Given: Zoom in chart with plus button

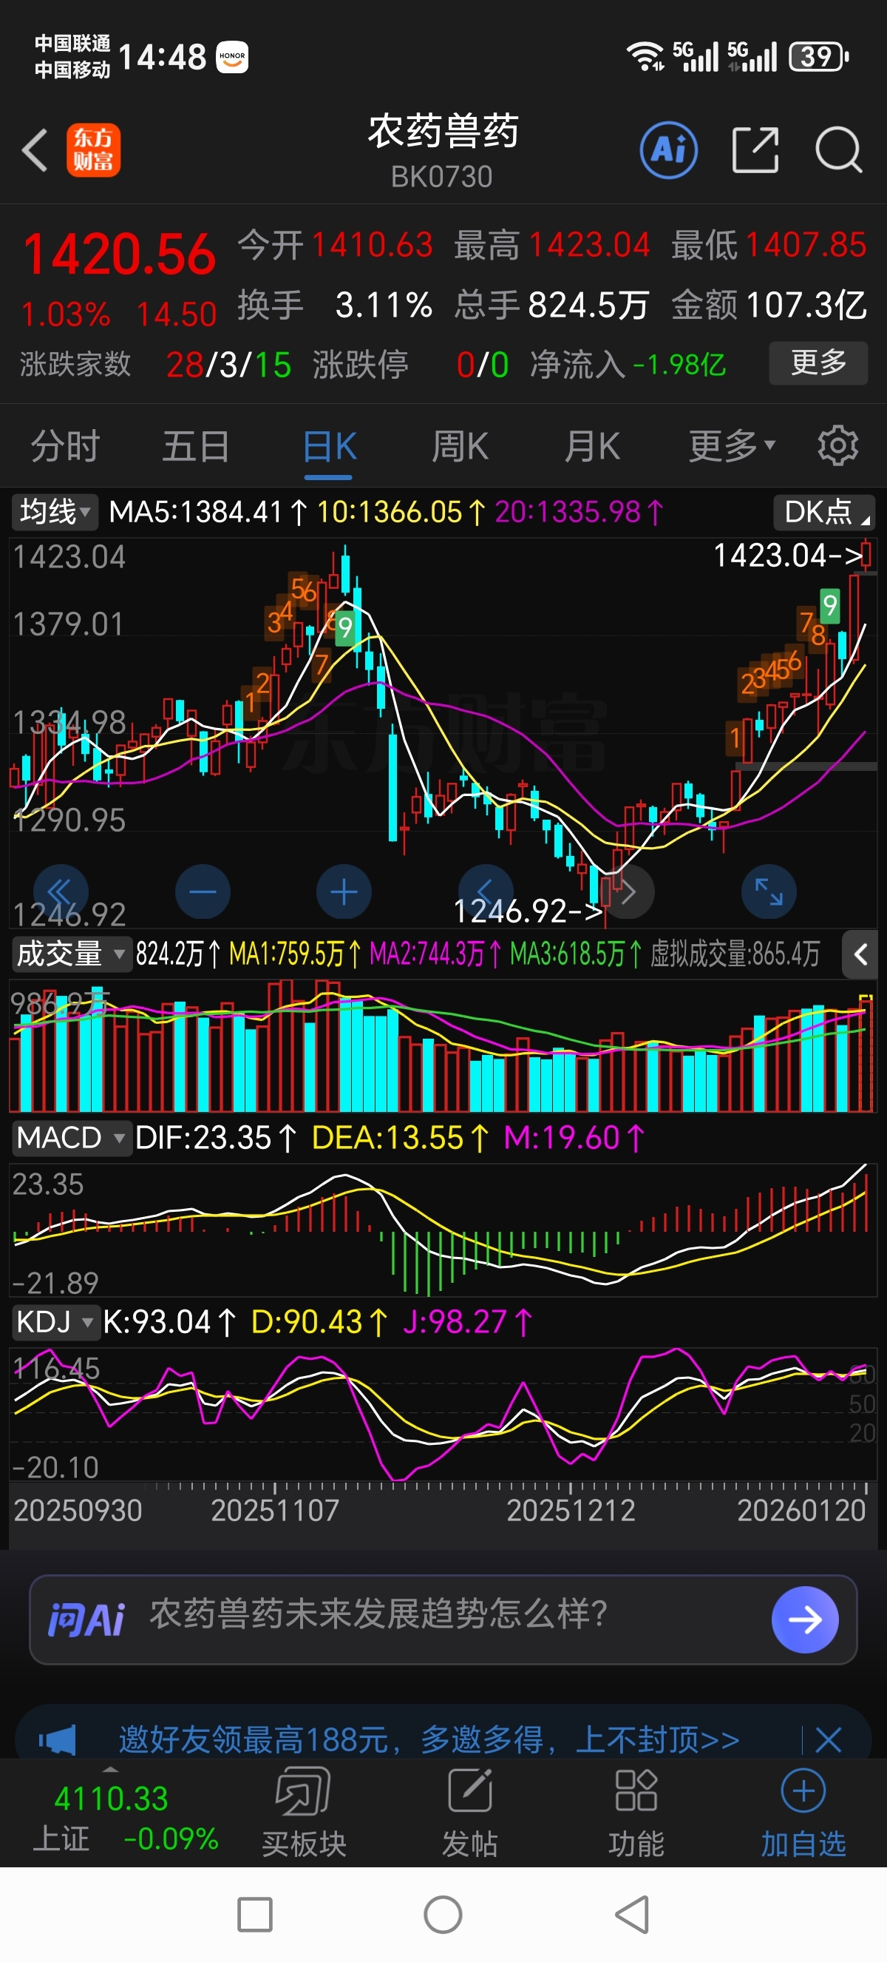Looking at the screenshot, I should [344, 892].
